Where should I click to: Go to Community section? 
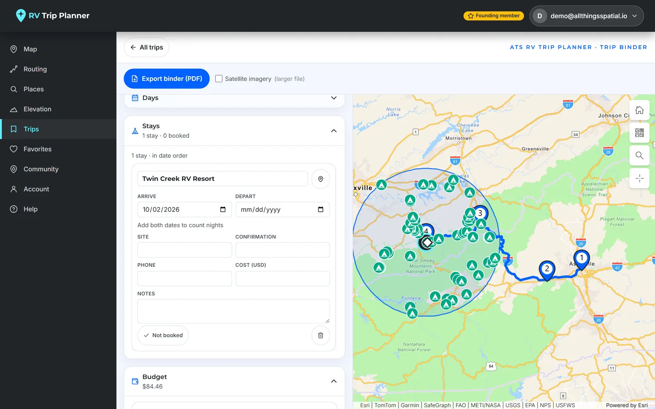(x=58, y=169)
